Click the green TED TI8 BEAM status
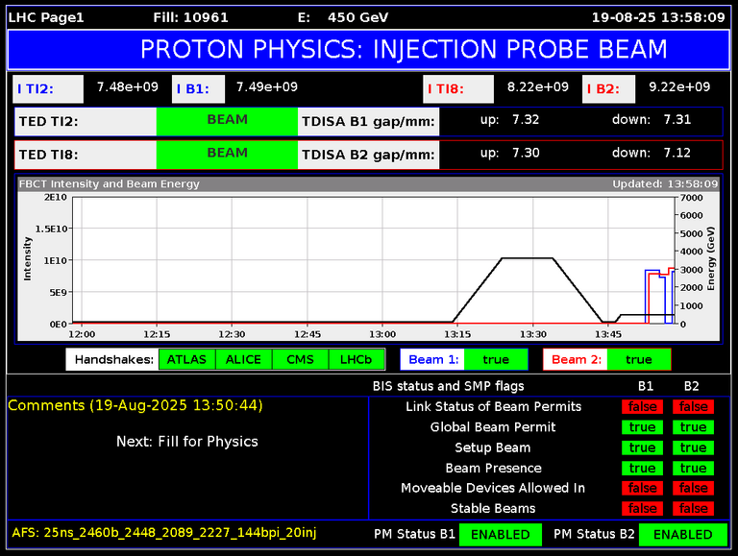This screenshot has width=738, height=556. tap(227, 154)
